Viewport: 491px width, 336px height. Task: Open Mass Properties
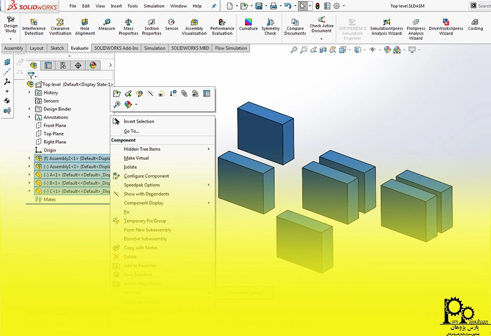pos(128,26)
